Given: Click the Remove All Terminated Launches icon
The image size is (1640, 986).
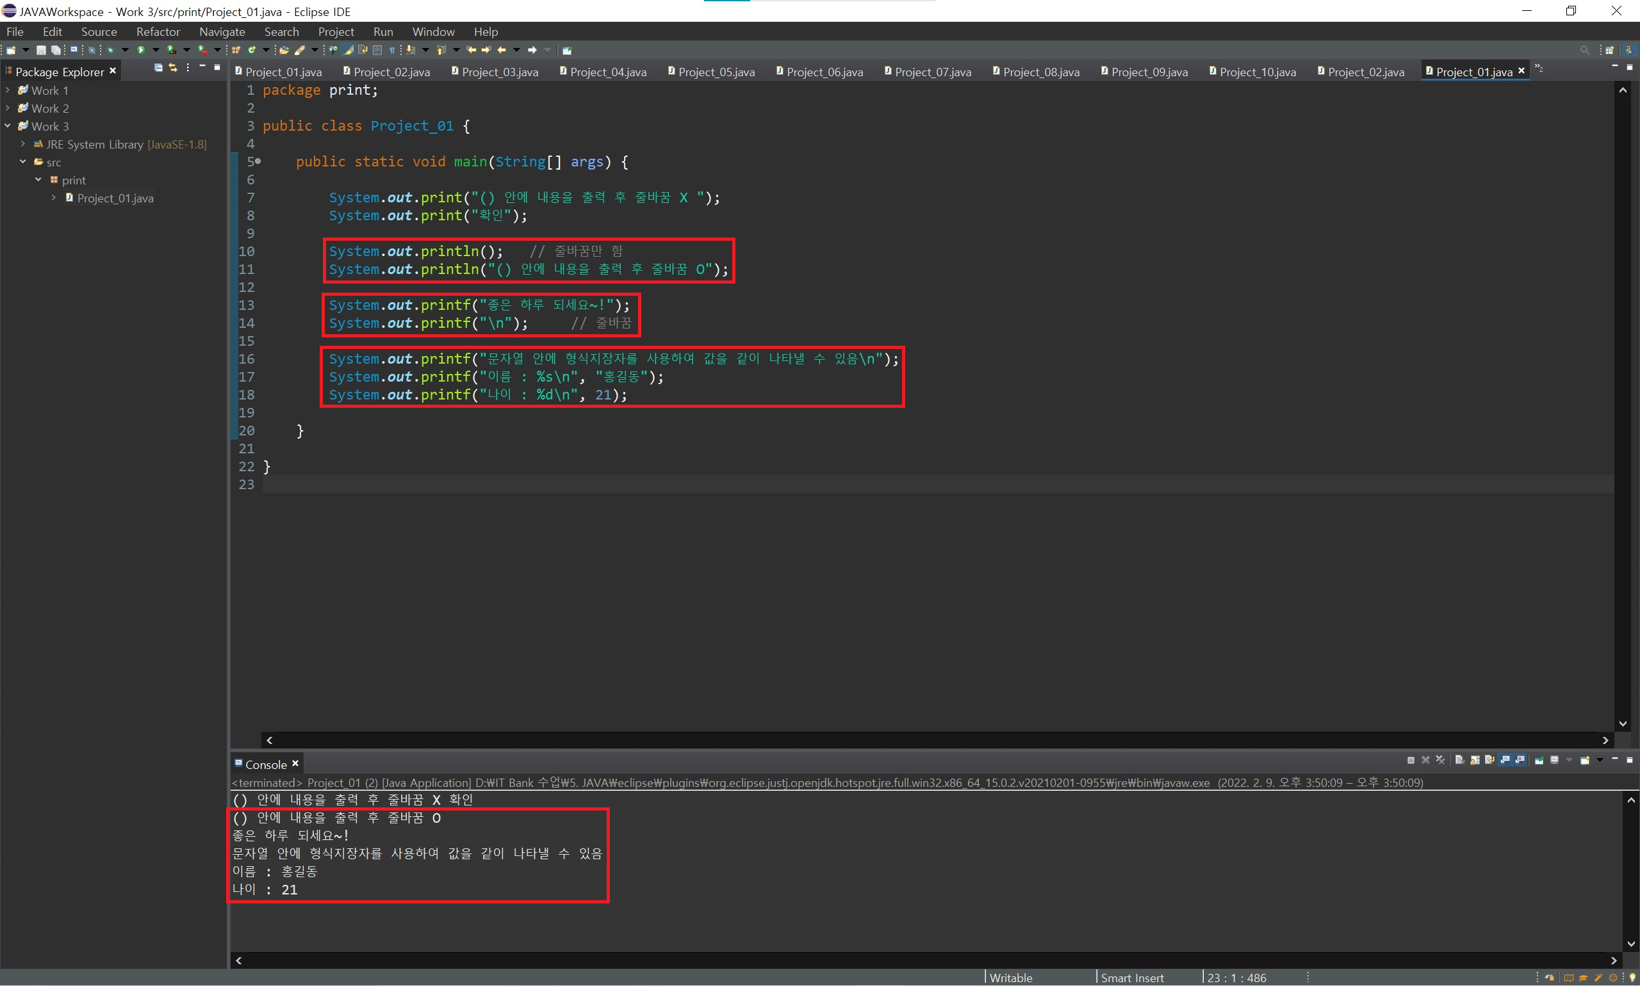Looking at the screenshot, I should (x=1440, y=760).
